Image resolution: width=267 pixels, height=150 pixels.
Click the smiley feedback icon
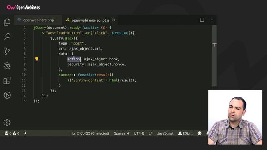199,133
